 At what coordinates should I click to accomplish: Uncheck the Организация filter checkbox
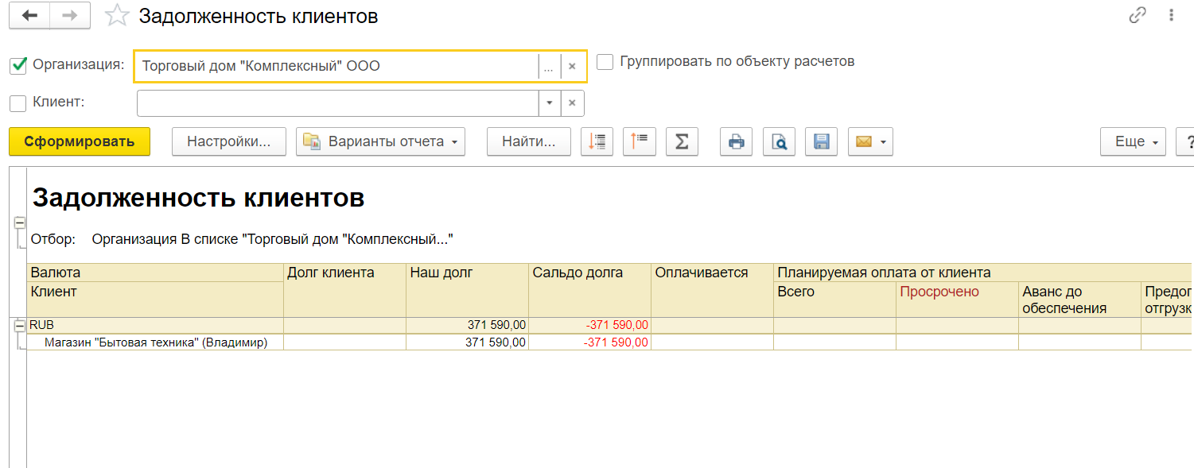[x=18, y=65]
